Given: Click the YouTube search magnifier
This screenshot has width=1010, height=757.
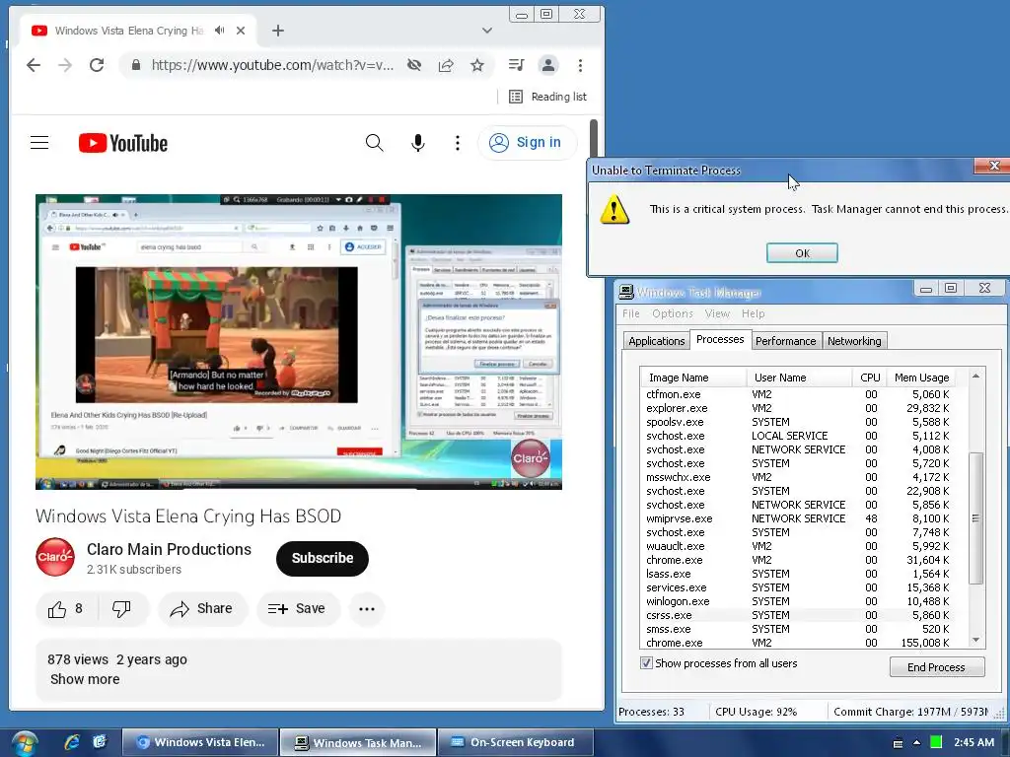Looking at the screenshot, I should point(374,142).
